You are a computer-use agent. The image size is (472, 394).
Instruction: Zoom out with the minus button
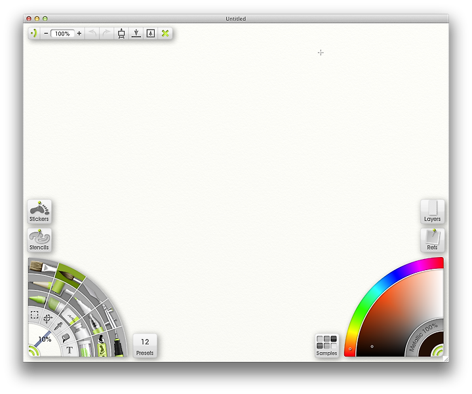click(46, 33)
